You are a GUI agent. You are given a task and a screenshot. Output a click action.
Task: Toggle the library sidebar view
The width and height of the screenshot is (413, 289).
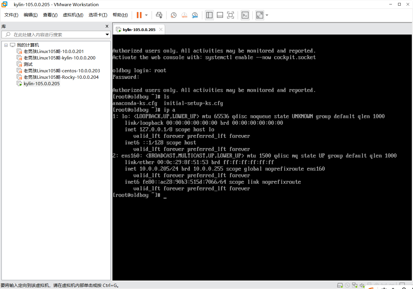pos(209,15)
